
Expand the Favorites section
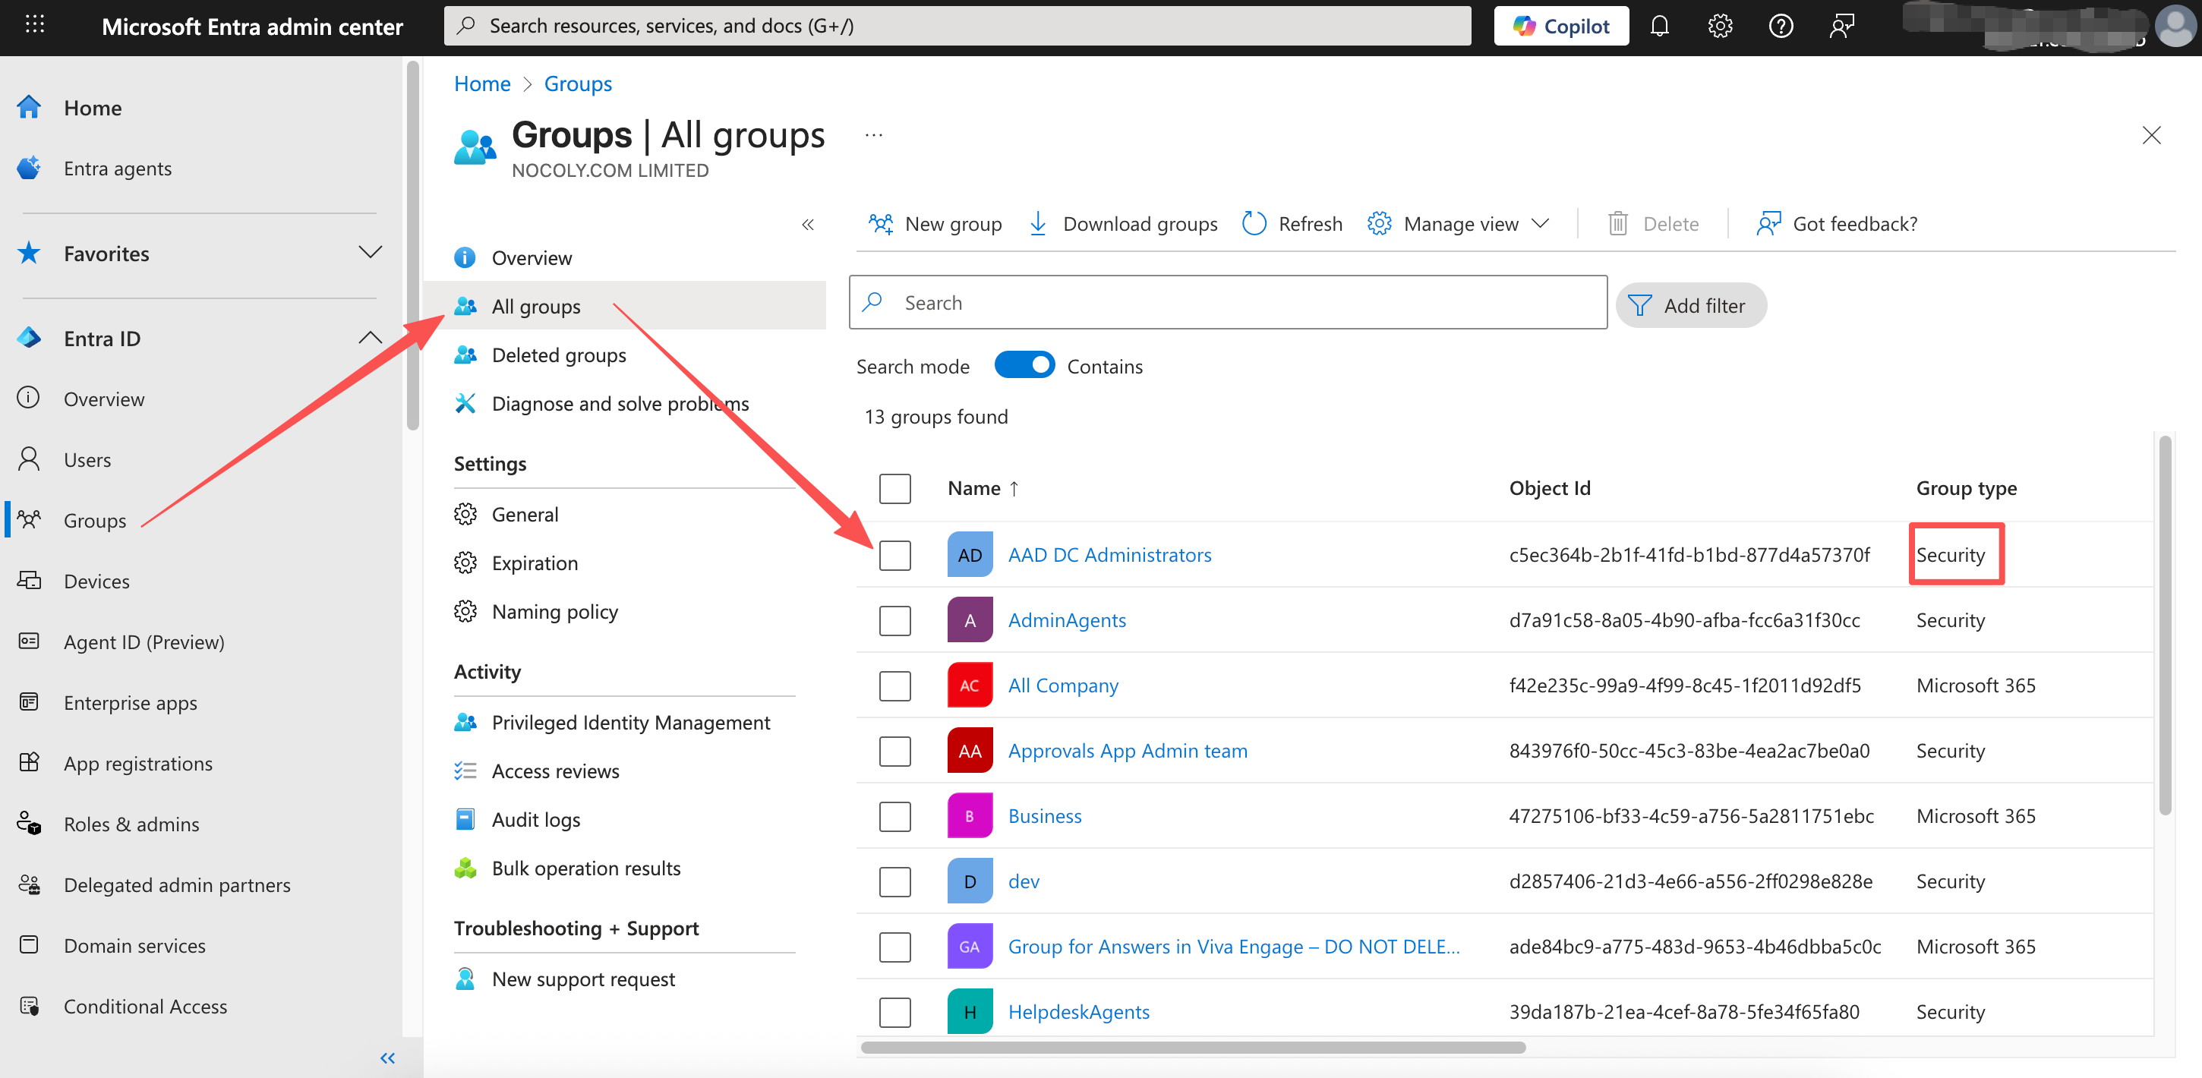point(369,253)
